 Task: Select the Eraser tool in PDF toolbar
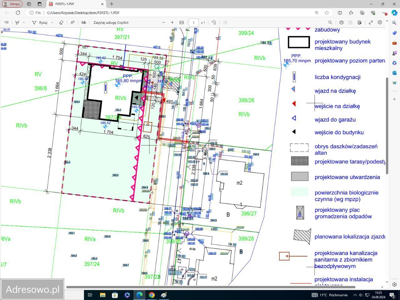point(61,22)
